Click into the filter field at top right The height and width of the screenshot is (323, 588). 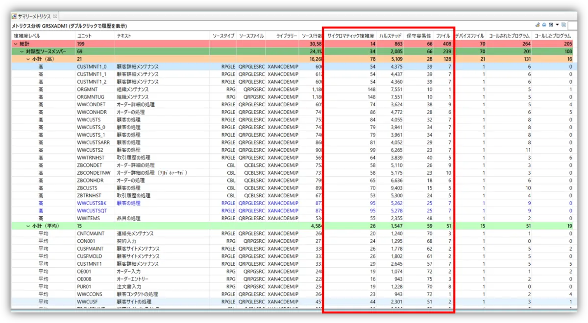point(572,25)
